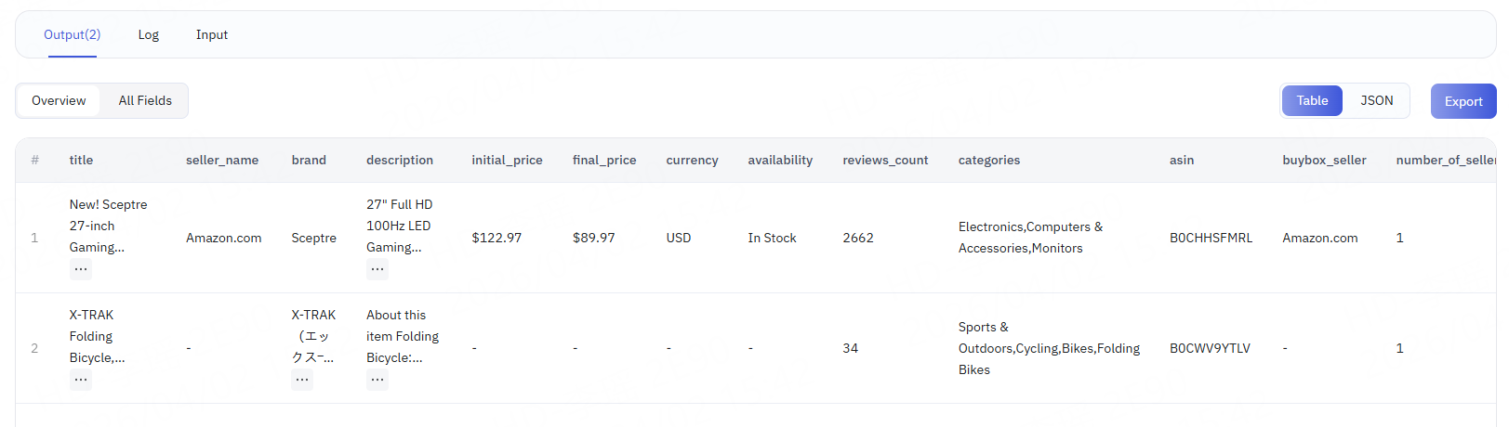
Task: Open the Log tab
Action: click(149, 34)
